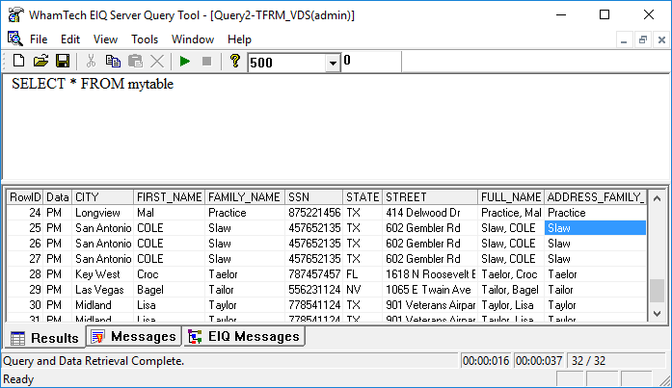This screenshot has height=388, width=672.
Task: Click the vertical scrollbar thumb in results grid
Action: [657, 290]
